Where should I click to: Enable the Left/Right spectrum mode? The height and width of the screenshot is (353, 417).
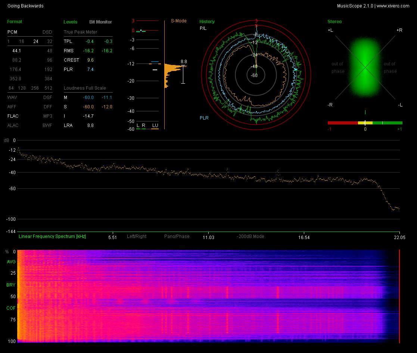pyautogui.click(x=137, y=236)
